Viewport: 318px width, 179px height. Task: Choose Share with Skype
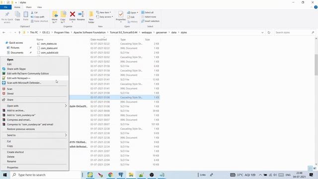[x=16, y=69]
